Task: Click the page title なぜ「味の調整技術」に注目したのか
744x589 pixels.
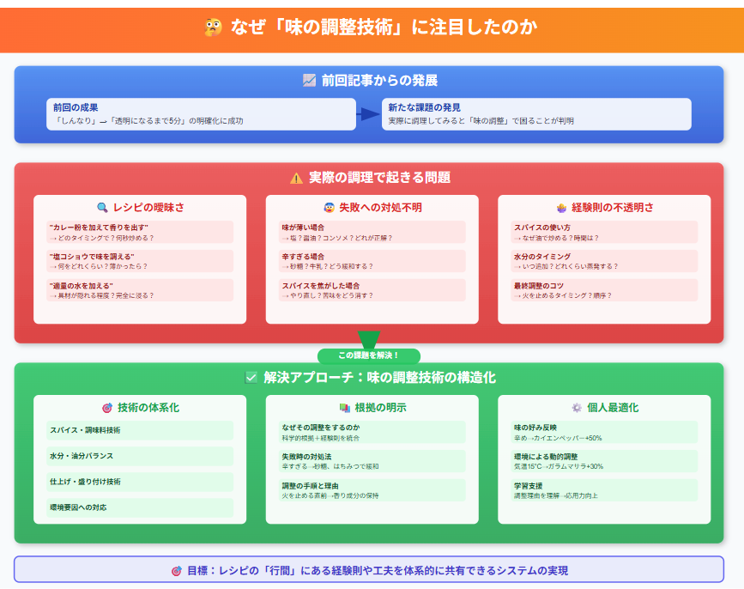Action: tap(384, 27)
